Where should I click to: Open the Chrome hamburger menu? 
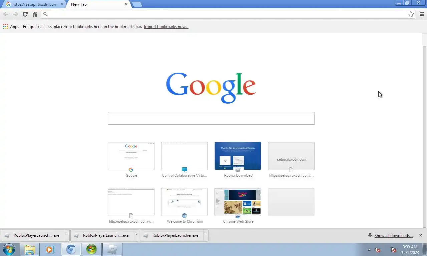422,14
